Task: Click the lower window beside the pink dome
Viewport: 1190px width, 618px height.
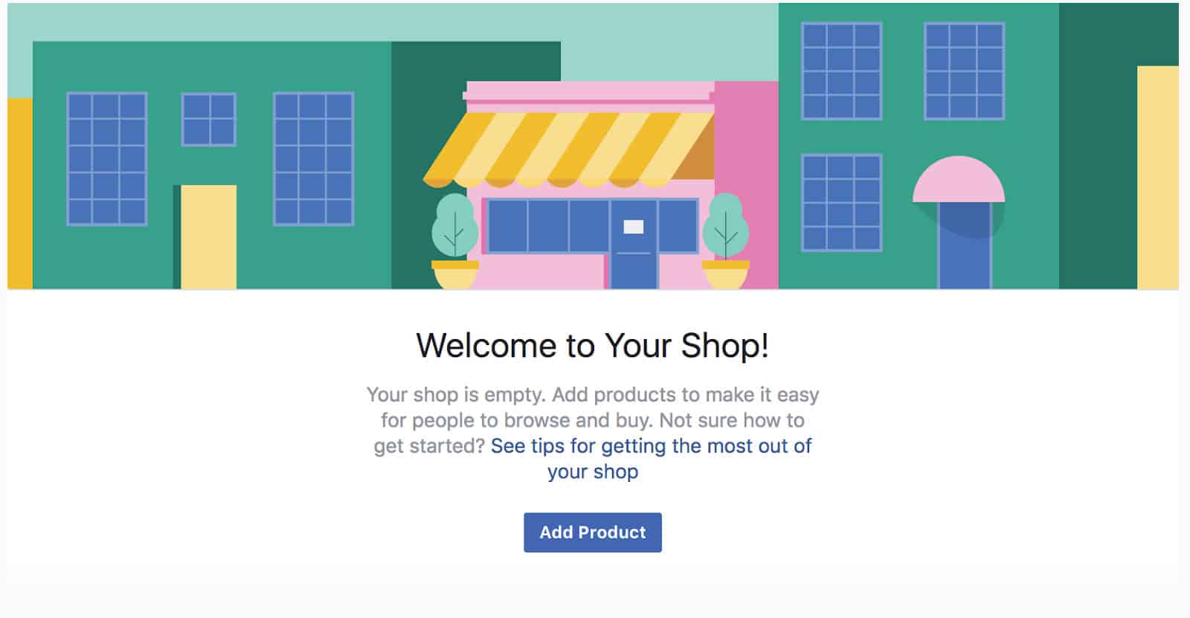Action: coord(841,202)
